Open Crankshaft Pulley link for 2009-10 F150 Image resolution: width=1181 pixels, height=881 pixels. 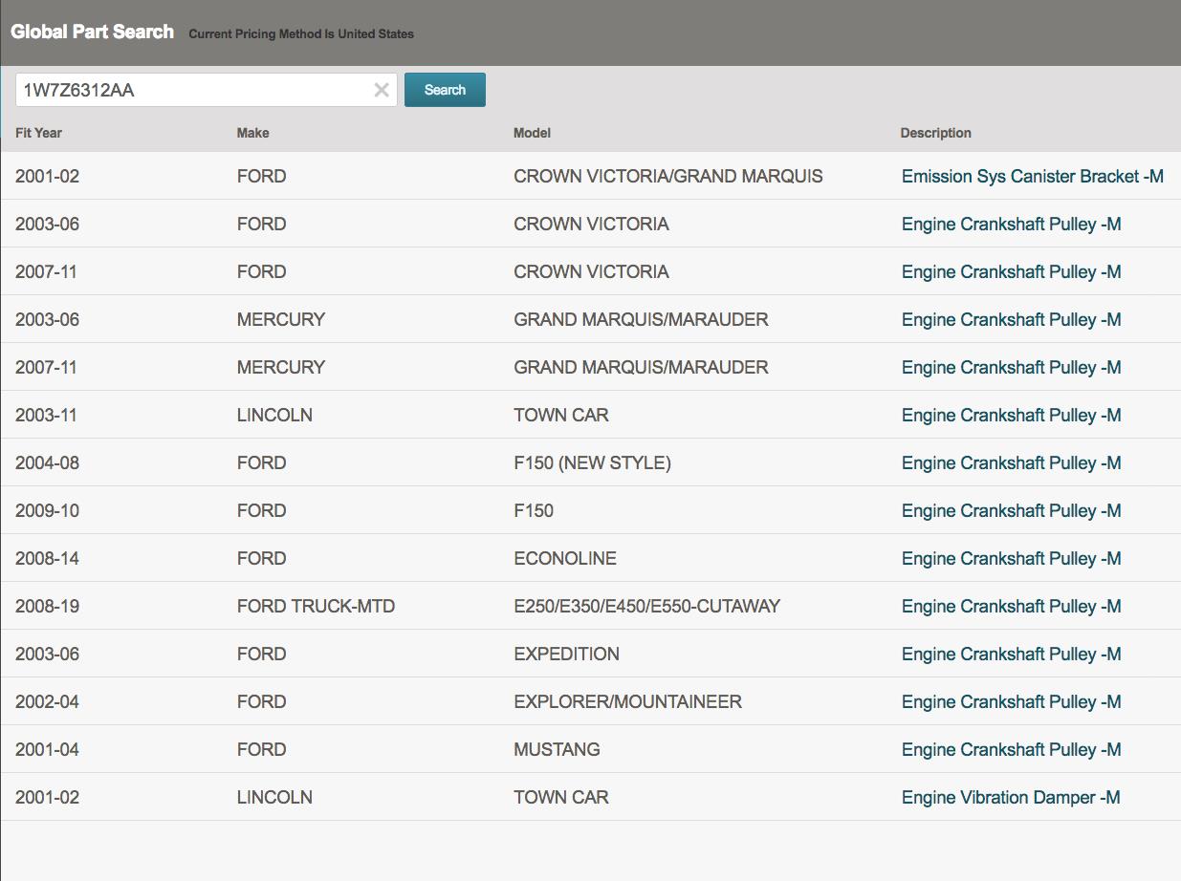(x=1011, y=511)
